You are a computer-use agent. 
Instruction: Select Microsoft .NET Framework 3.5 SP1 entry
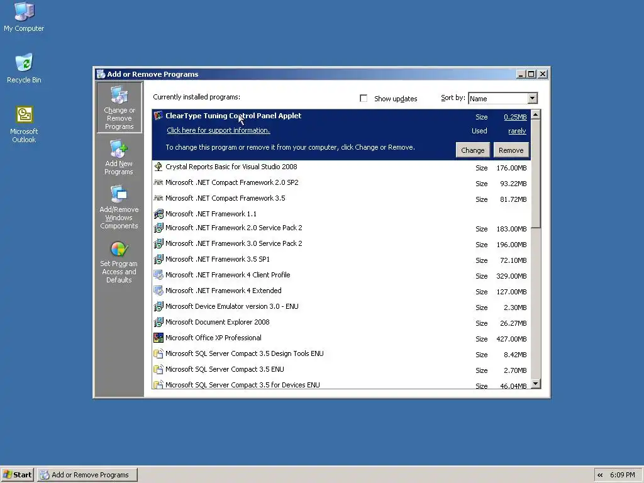pos(341,260)
